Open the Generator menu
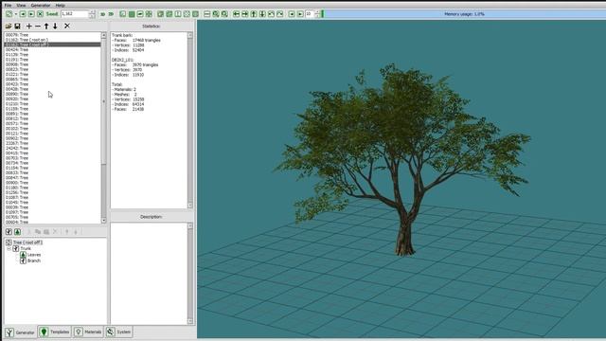Viewport: 606px width, 341px height. [41, 6]
